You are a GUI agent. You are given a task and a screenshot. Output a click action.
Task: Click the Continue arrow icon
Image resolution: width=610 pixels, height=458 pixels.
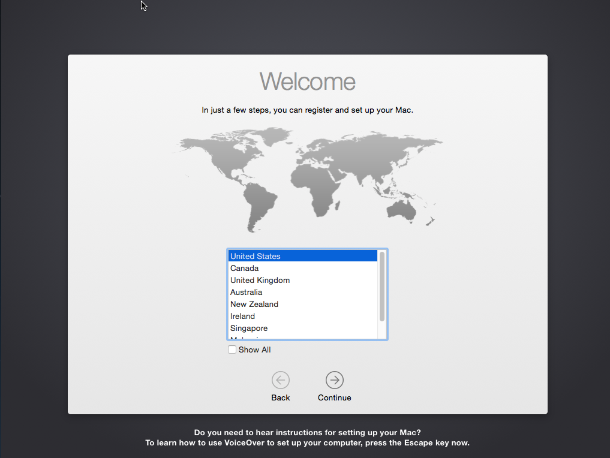(x=335, y=380)
